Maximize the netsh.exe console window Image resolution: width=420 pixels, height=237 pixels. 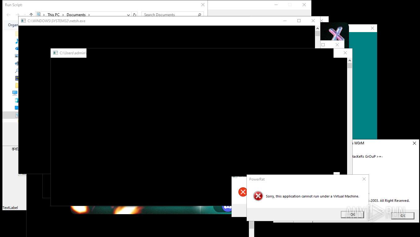299,21
